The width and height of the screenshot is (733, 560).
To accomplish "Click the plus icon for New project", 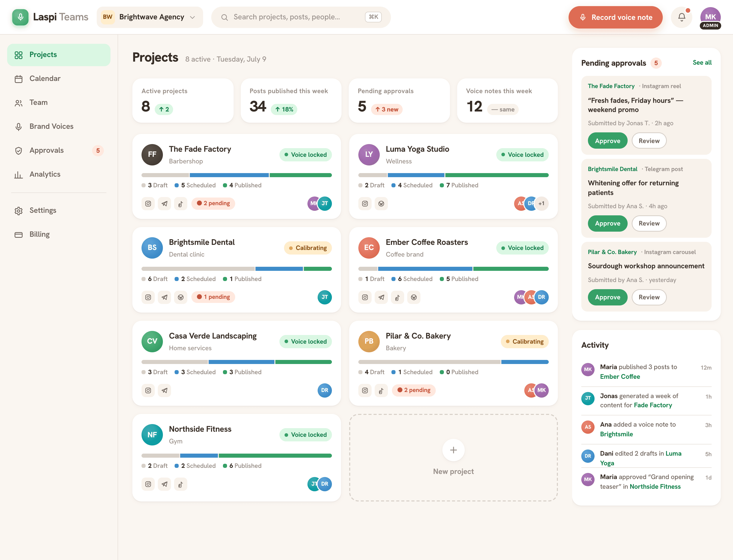I will (453, 450).
